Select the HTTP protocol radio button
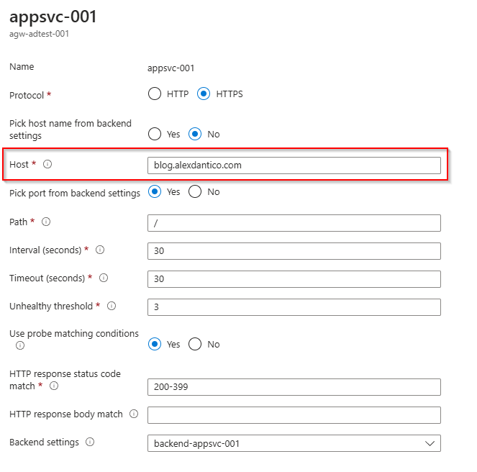Screen dimensions: 477x472 click(154, 94)
